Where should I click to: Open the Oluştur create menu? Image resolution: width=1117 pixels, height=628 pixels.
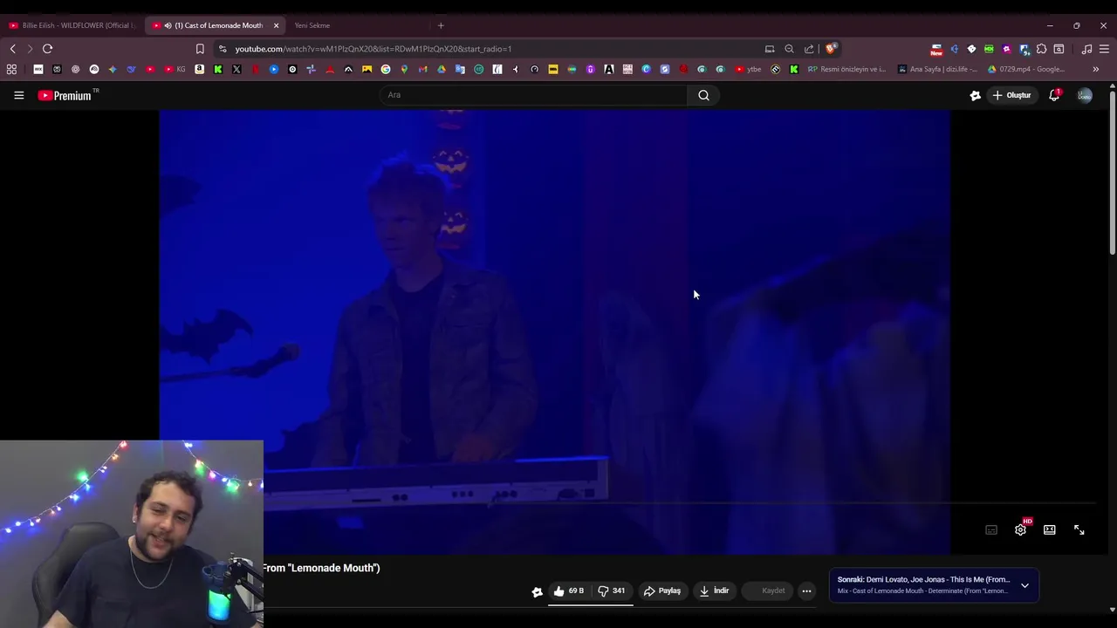pyautogui.click(x=1012, y=95)
